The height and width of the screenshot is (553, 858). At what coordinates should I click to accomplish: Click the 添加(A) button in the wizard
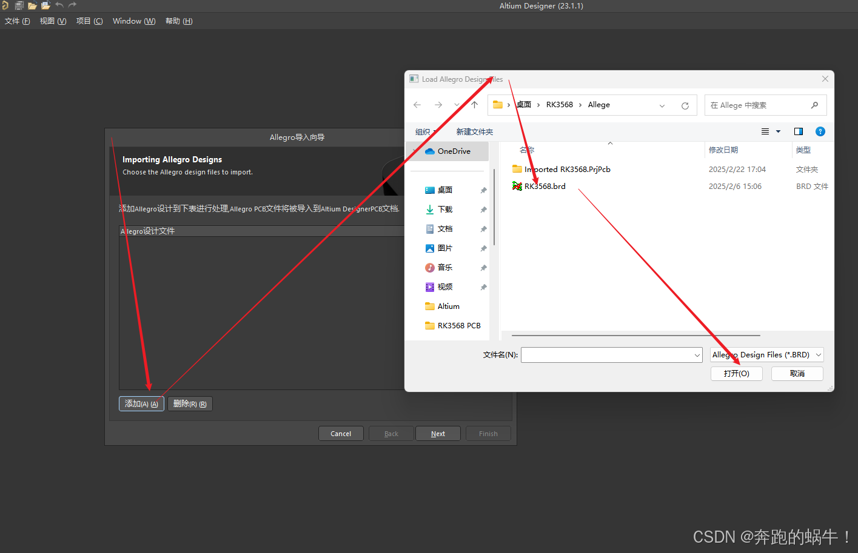[141, 404]
